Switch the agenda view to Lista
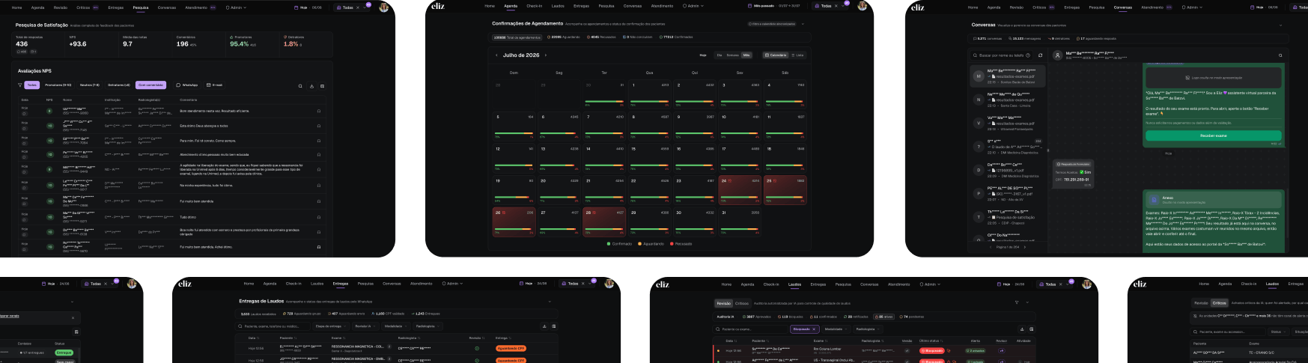The image size is (1308, 363). point(797,55)
